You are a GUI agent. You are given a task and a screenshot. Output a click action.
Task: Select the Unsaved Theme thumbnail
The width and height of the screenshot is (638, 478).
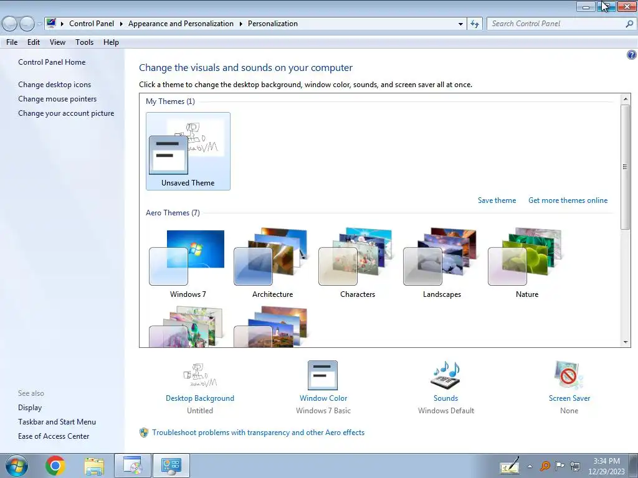[x=188, y=151]
